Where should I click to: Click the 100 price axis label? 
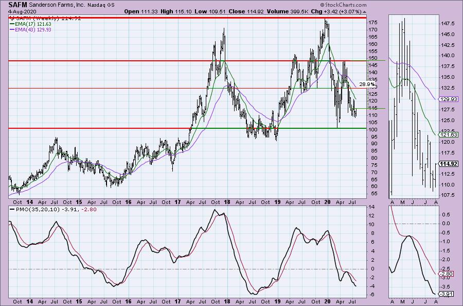pos(372,129)
